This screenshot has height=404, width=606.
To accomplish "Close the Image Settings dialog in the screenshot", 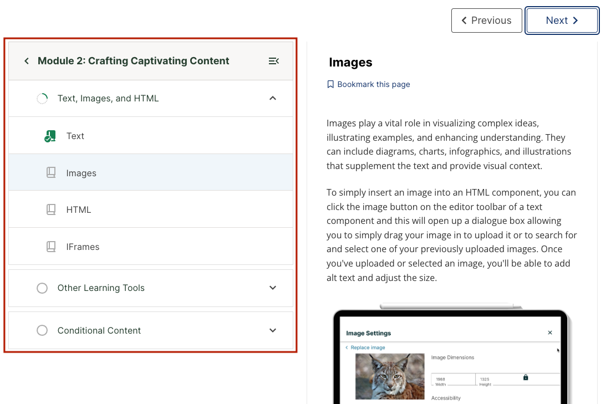I will [550, 333].
